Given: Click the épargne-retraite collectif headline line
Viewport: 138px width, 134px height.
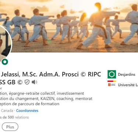Looking at the screenshot, I should coord(42,93).
